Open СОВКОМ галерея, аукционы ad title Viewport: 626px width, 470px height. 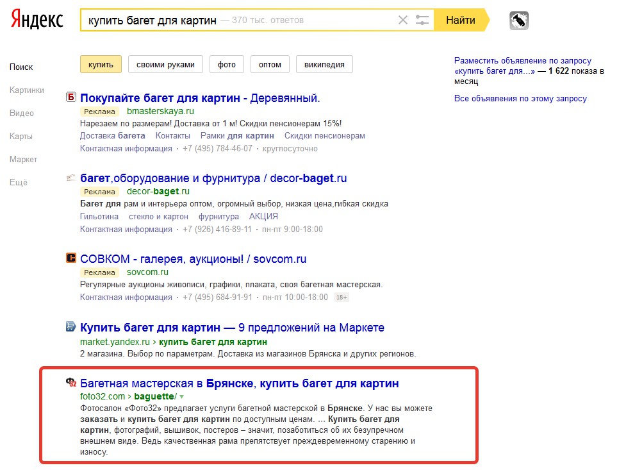(194, 259)
